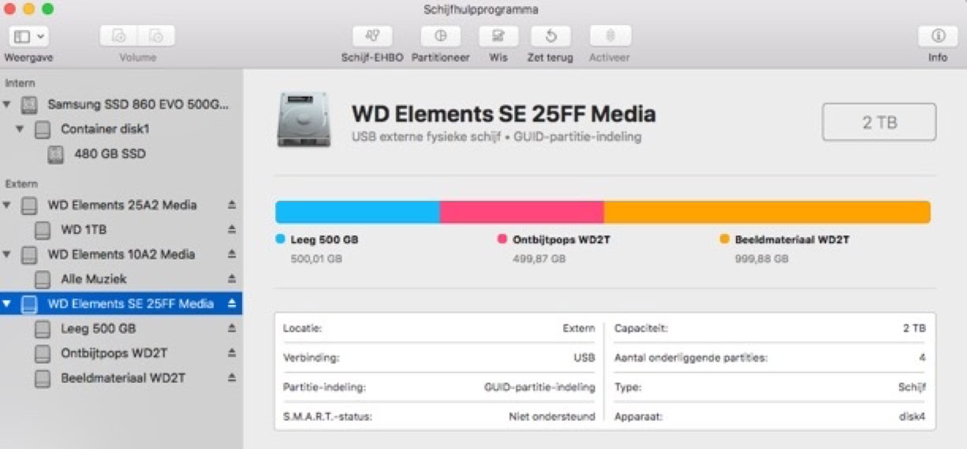Collapse the Container disk1 tree item

[21, 129]
